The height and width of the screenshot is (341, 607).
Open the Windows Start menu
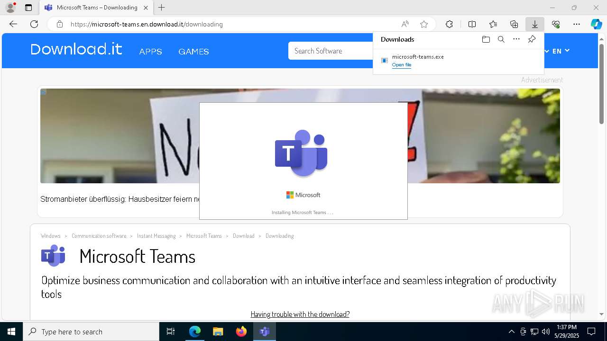11,332
